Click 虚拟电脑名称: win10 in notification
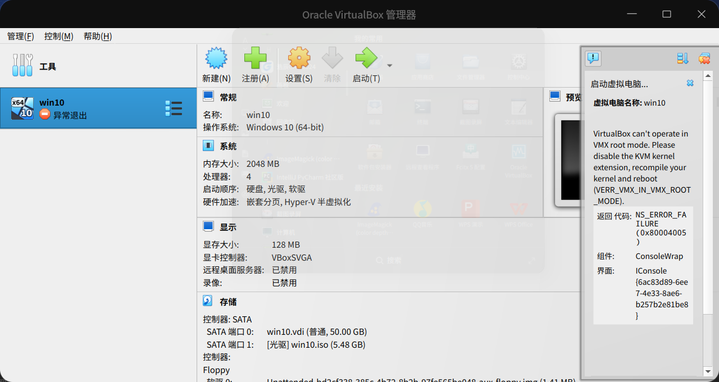This screenshot has height=382, width=719. pos(629,103)
